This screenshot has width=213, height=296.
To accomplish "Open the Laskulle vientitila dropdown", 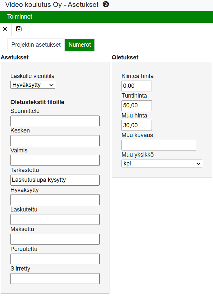I will click(x=33, y=85).
